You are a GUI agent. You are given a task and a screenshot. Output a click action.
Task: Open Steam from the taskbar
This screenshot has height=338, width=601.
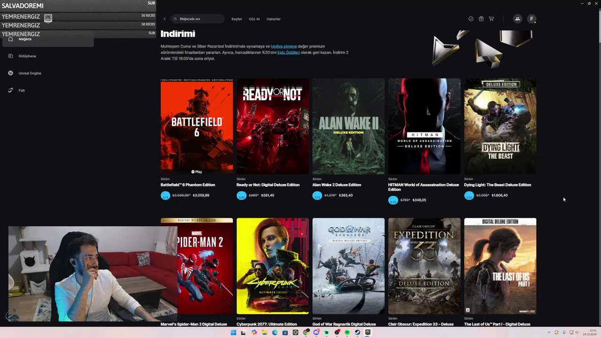click(357, 332)
